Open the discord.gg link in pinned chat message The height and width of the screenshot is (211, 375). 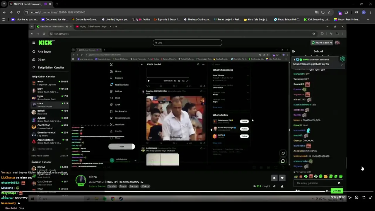click(311, 64)
